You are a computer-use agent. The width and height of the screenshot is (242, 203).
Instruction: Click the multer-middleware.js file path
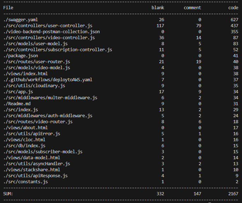(x=50, y=97)
